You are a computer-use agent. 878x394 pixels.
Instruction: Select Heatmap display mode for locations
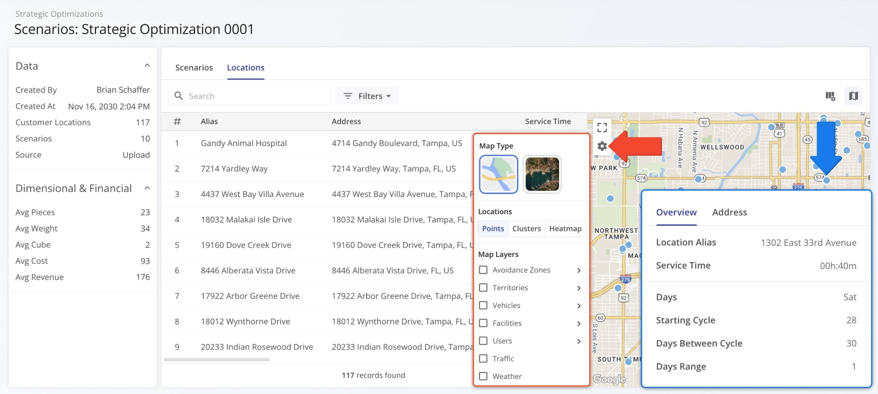(x=565, y=228)
